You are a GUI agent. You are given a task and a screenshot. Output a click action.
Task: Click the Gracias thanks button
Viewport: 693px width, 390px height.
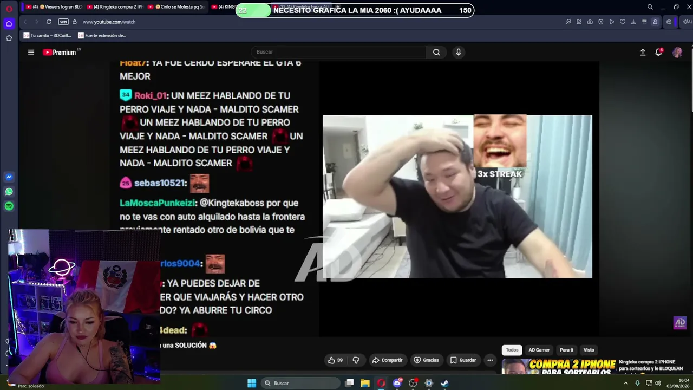[x=426, y=360]
